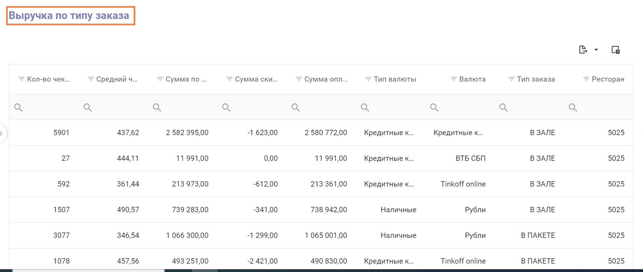The image size is (643, 272).
Task: Open filter for Кол-во чек... column
Action: click(x=22, y=79)
